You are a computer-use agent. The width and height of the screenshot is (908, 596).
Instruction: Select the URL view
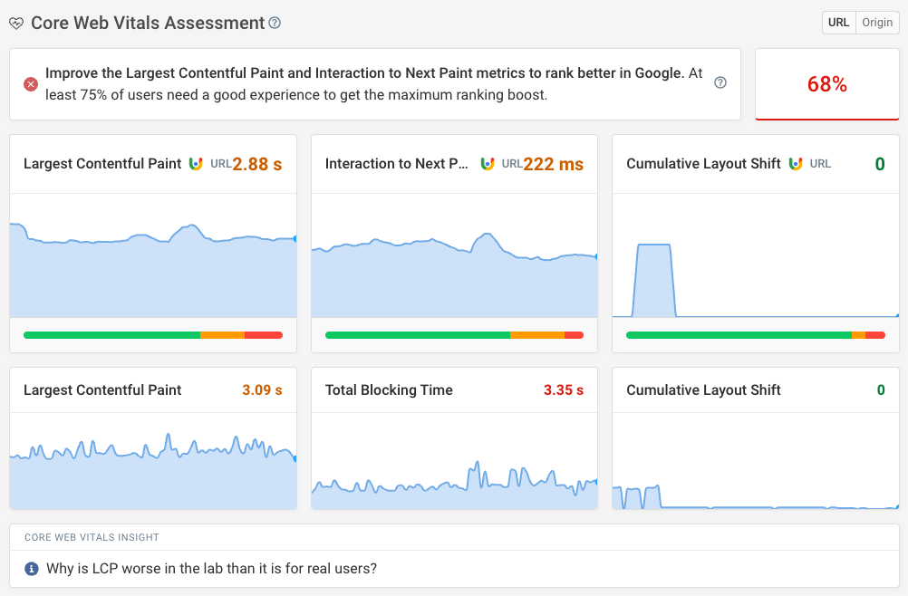point(838,22)
